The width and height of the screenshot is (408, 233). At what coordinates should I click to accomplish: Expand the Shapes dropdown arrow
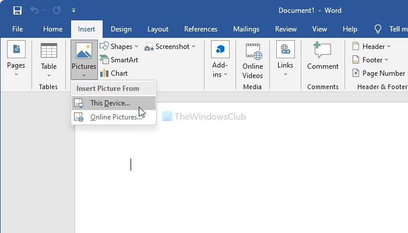[x=136, y=47]
